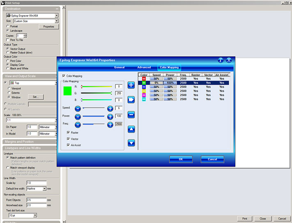Click the Close button in Print Setup
Image resolution: width=292 pixels, height=223 pixels.
(263, 218)
